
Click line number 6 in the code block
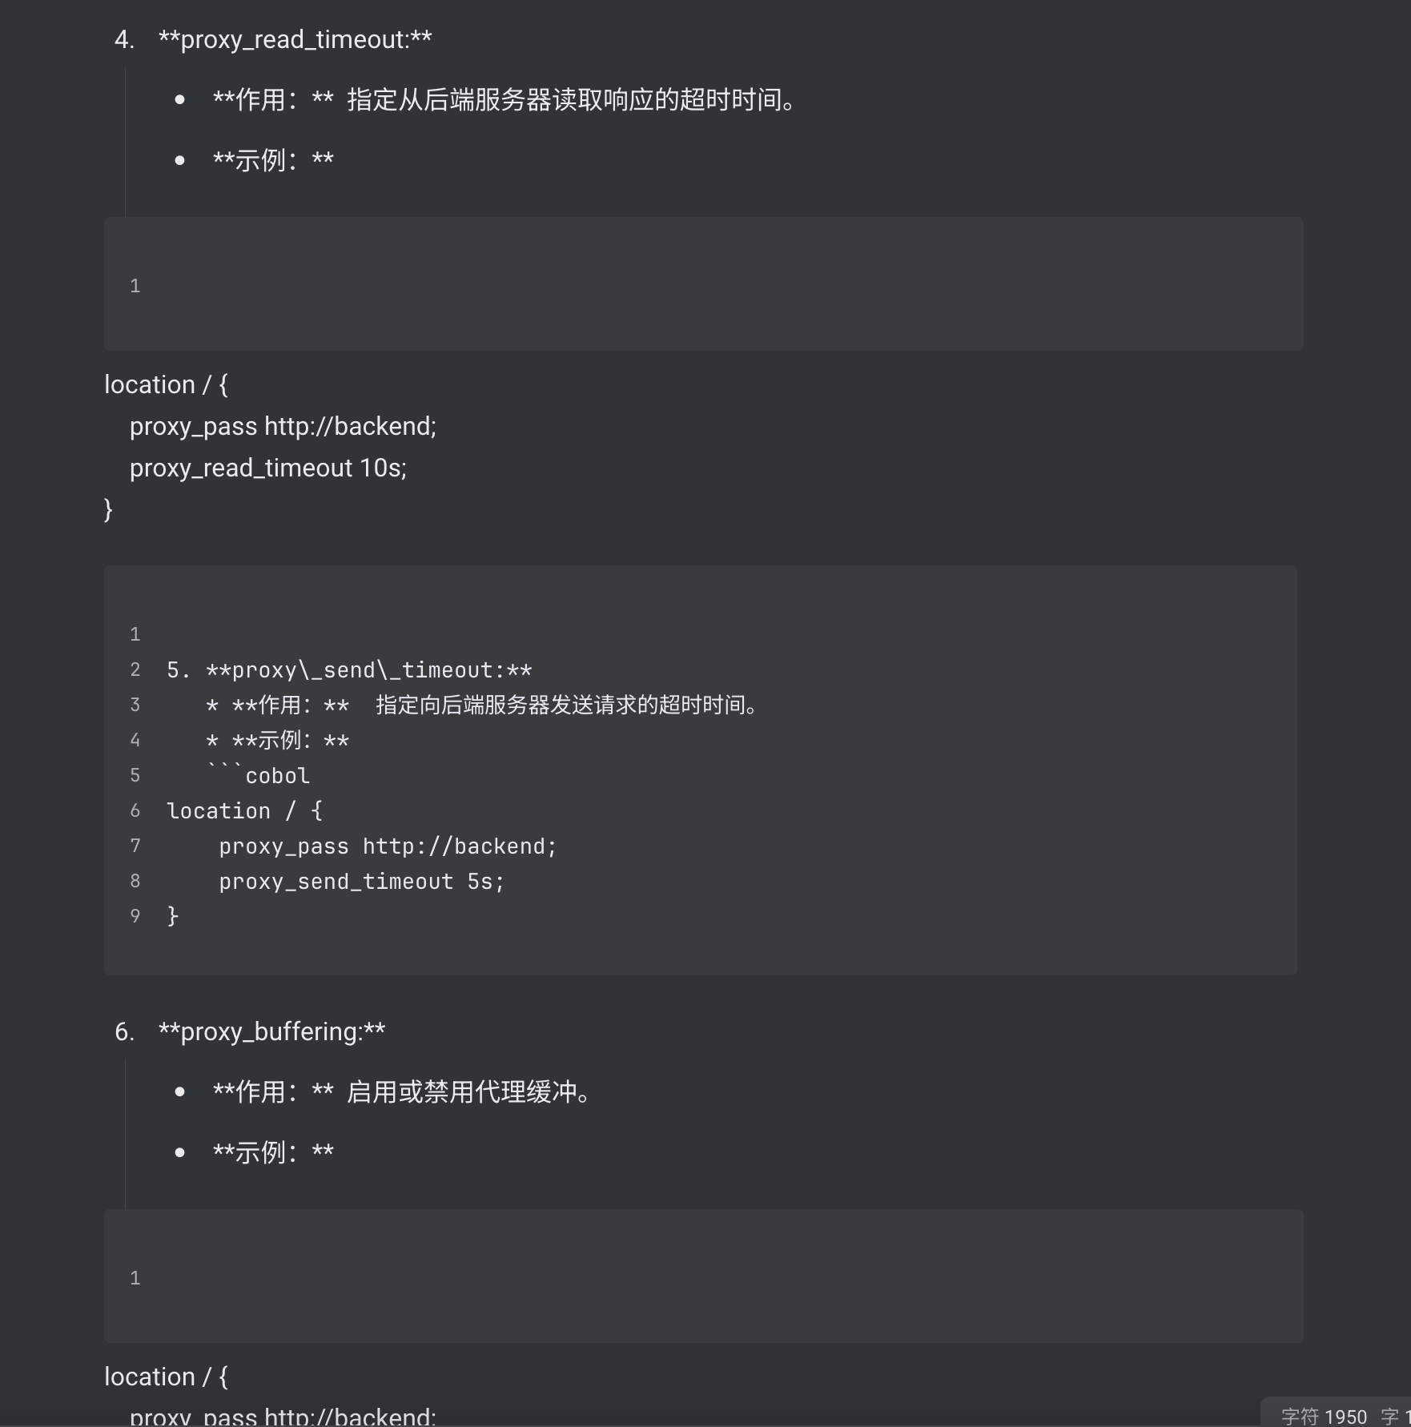(135, 810)
